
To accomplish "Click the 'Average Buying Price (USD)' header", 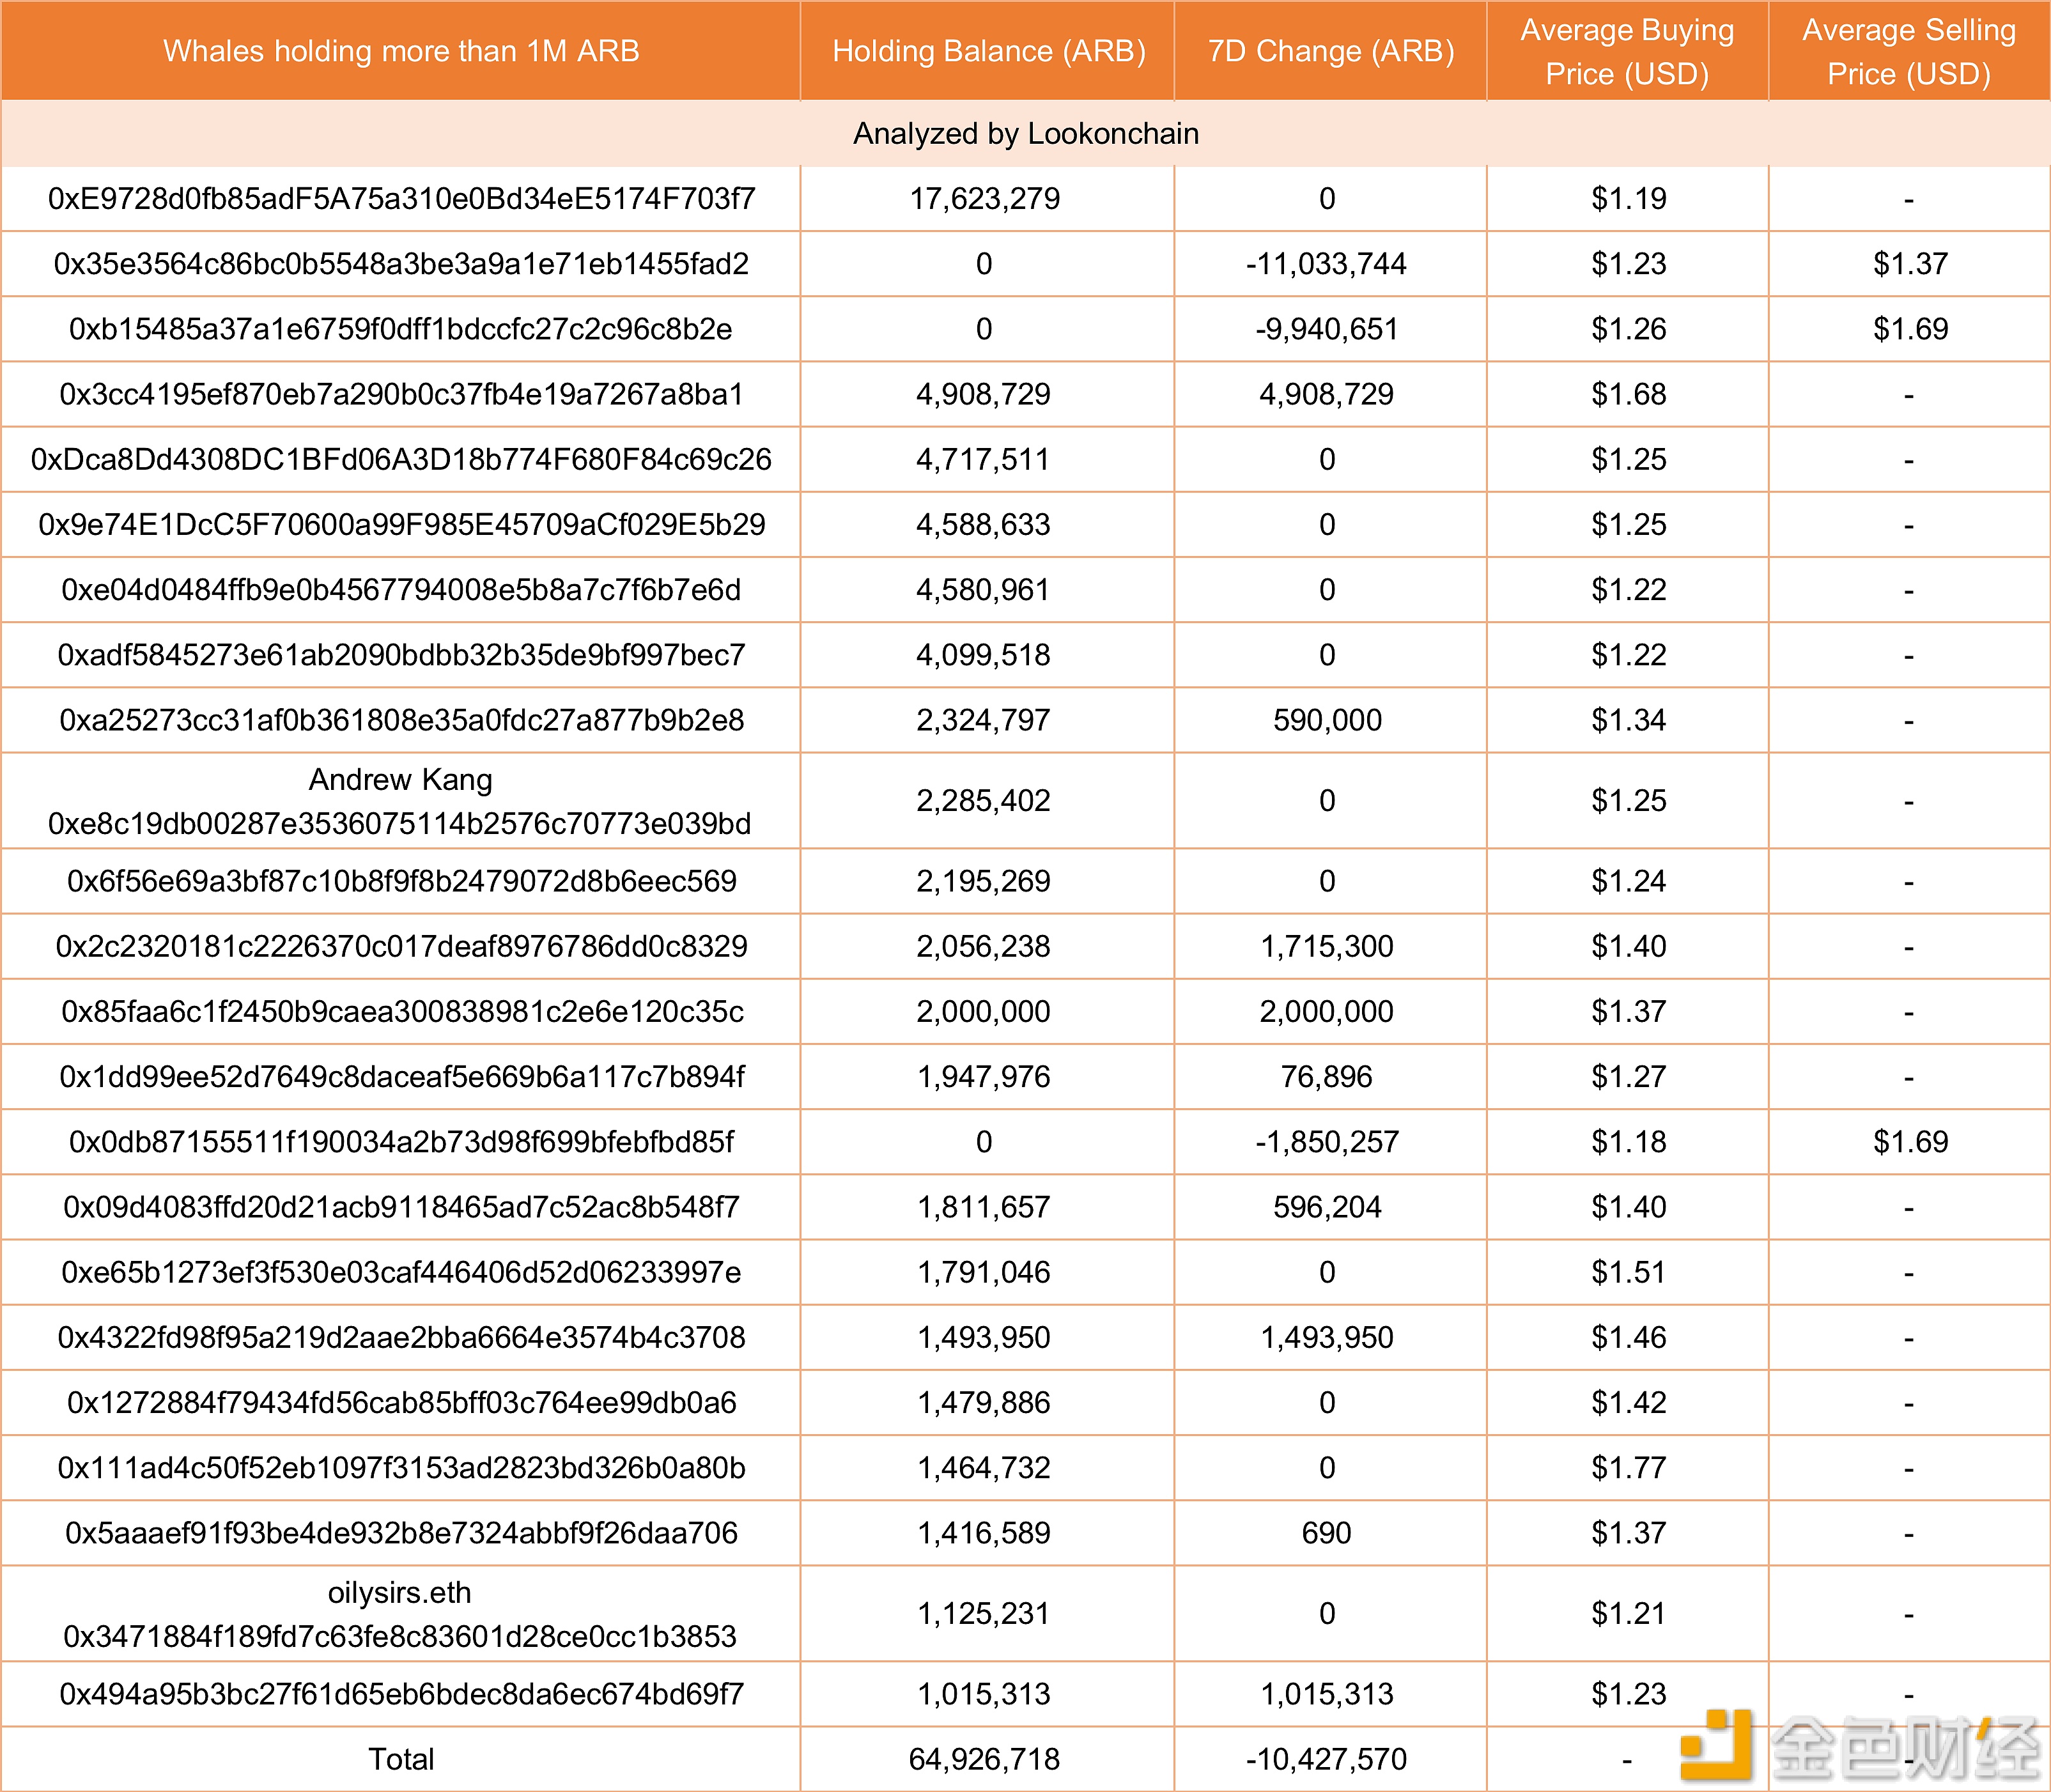I will click(1627, 51).
